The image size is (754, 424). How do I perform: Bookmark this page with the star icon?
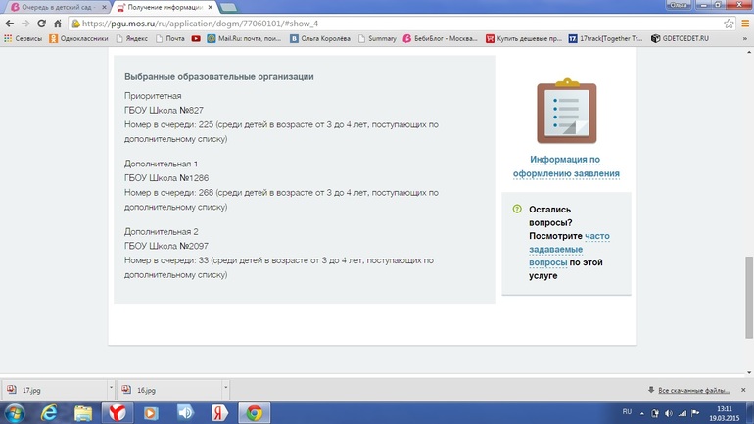[729, 24]
